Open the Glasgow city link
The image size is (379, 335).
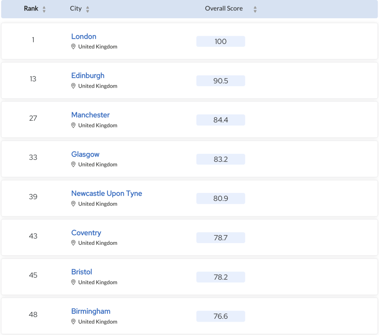click(x=85, y=154)
